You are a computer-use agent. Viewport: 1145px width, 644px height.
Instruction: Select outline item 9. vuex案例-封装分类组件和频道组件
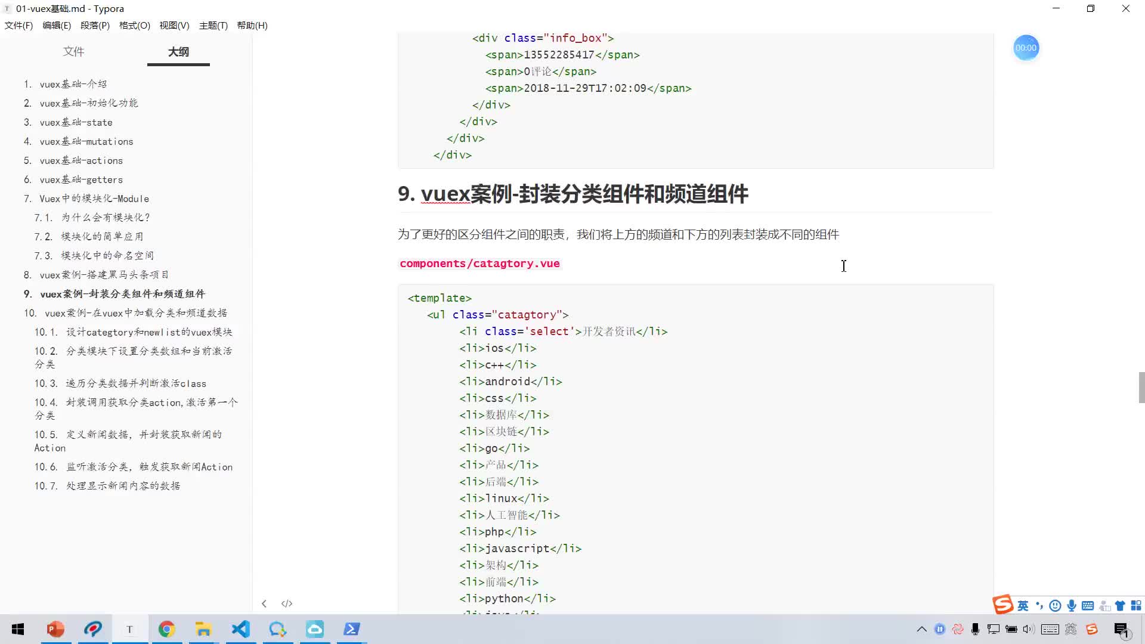pyautogui.click(x=114, y=294)
